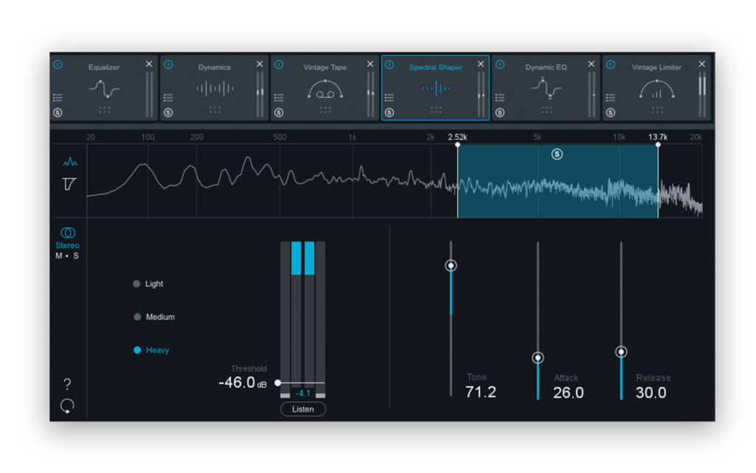The height and width of the screenshot is (473, 756).
Task: Remove the Equalizer module with its X
Action: tap(149, 64)
